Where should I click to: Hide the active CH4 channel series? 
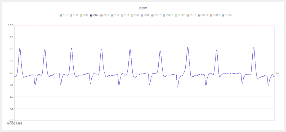[x=96, y=16]
